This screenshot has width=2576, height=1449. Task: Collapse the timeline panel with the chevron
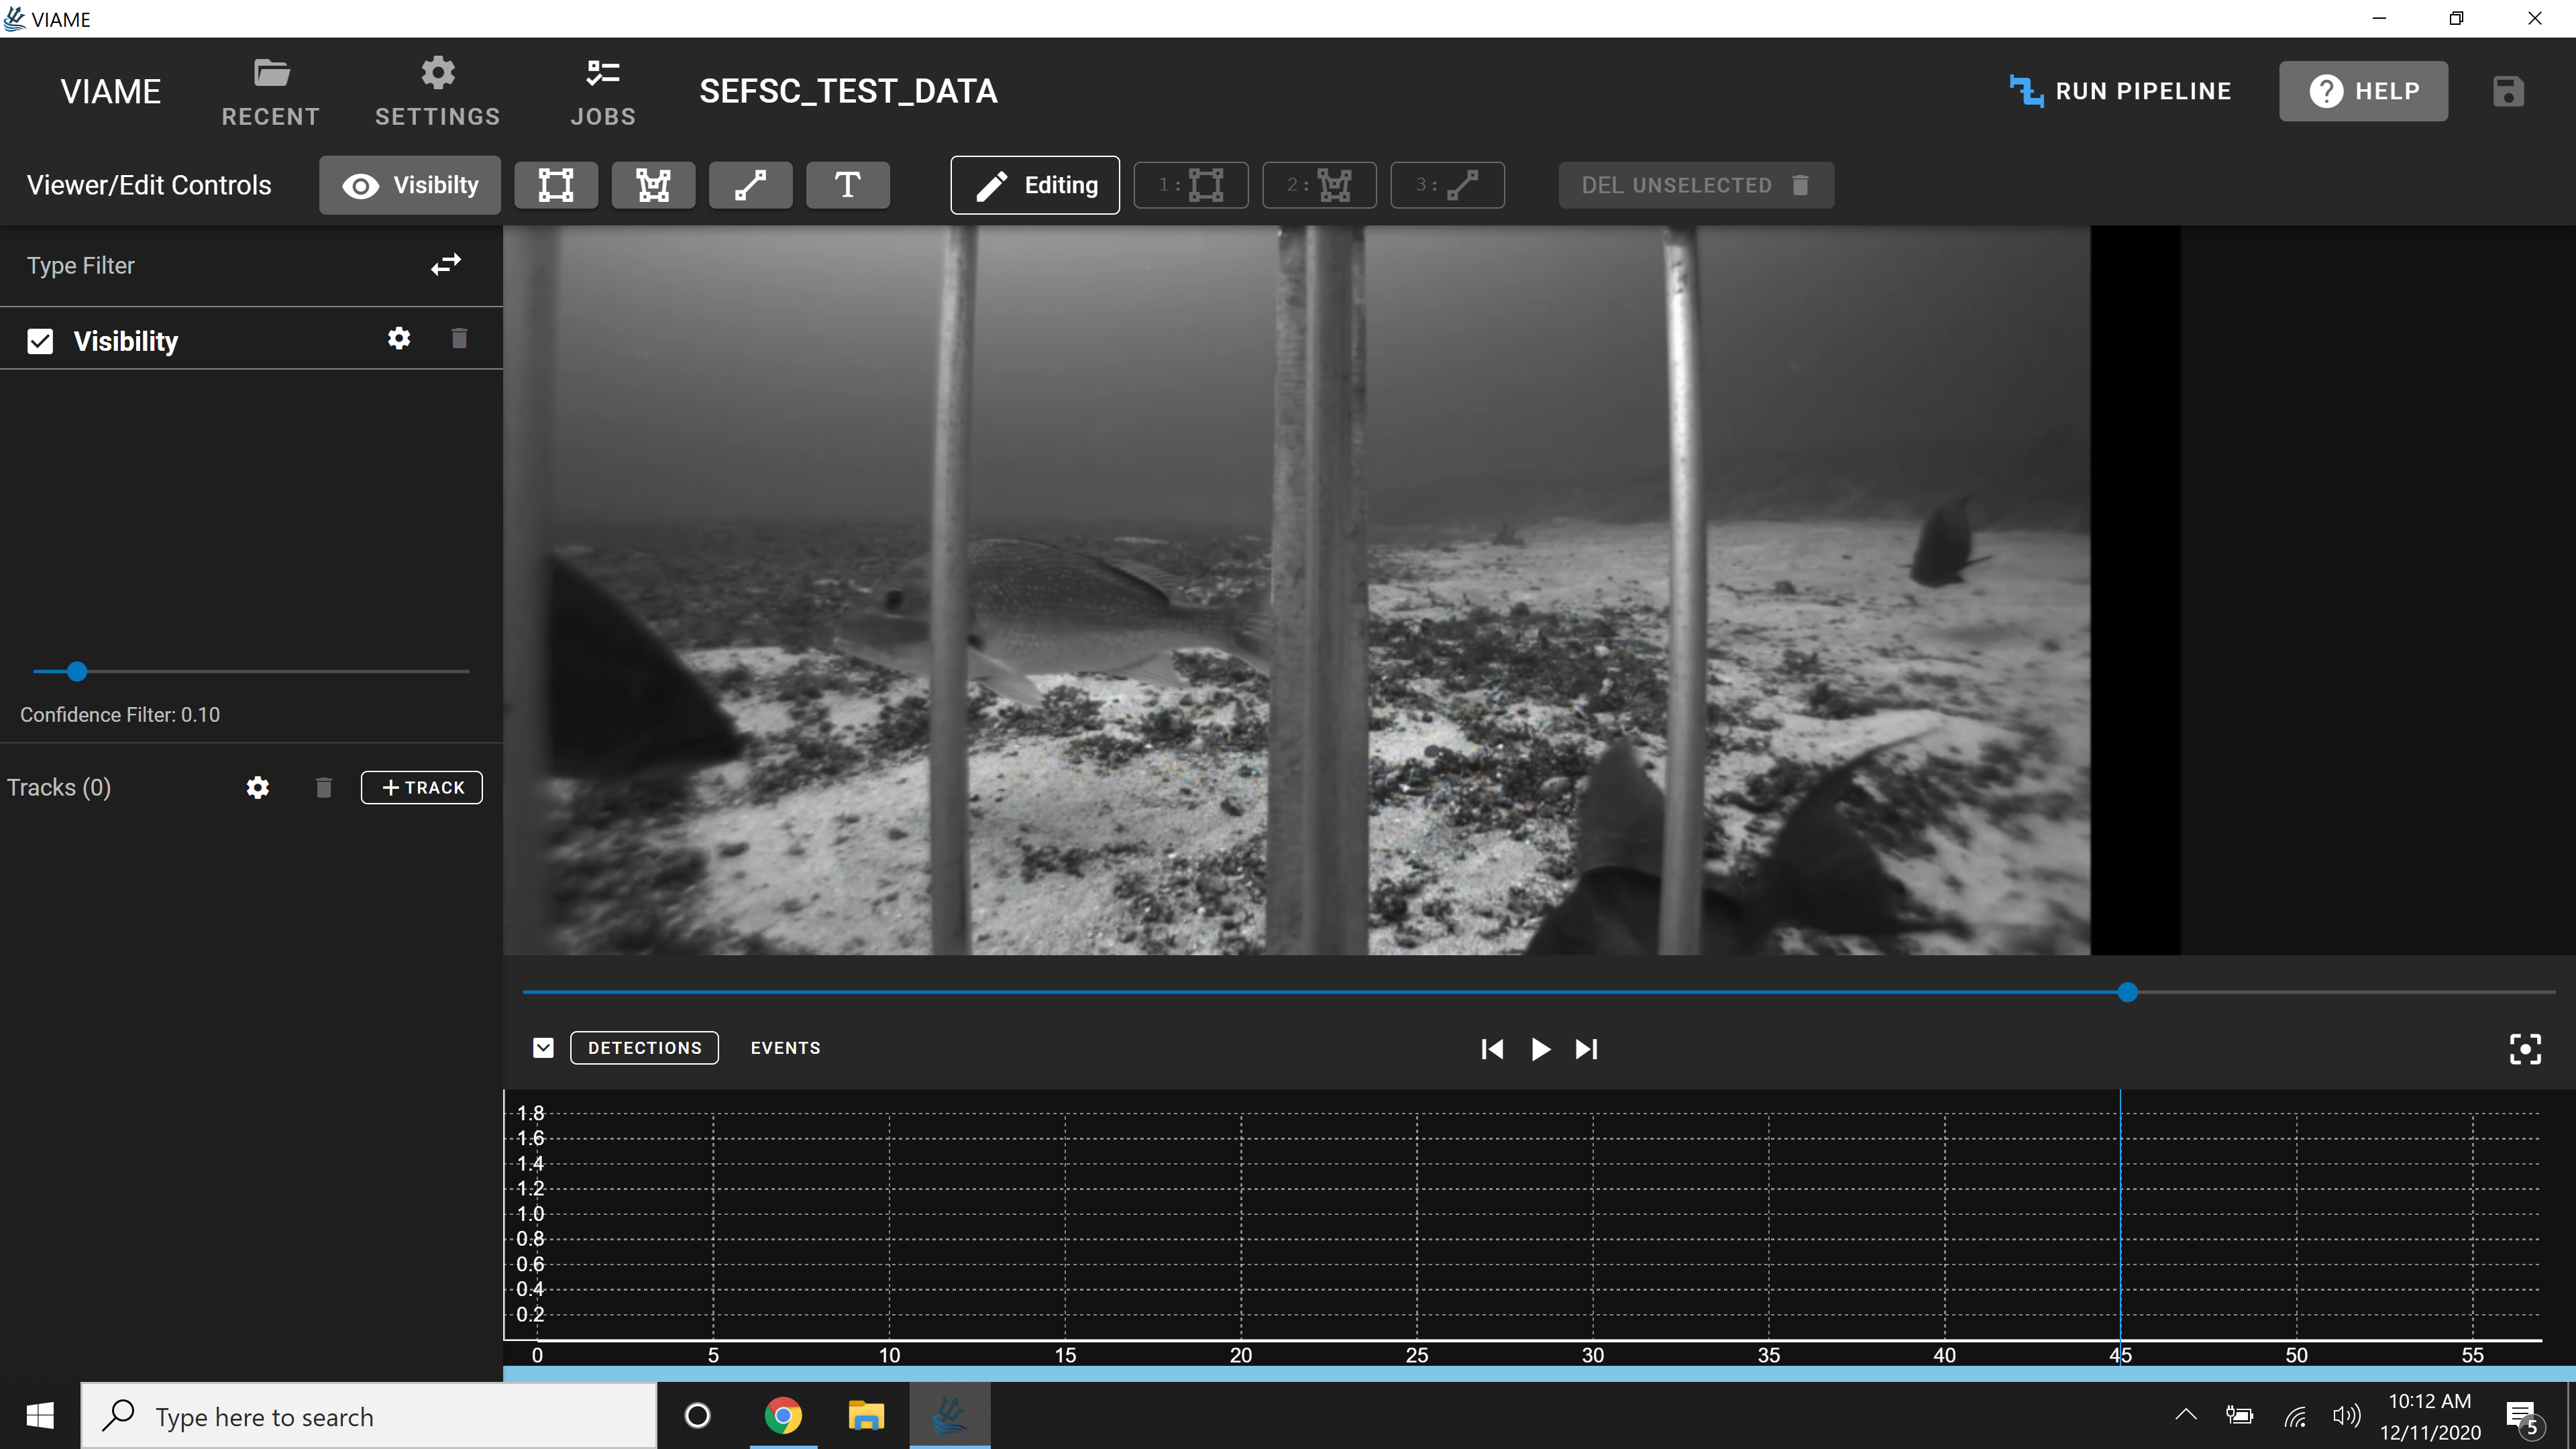coord(543,1048)
